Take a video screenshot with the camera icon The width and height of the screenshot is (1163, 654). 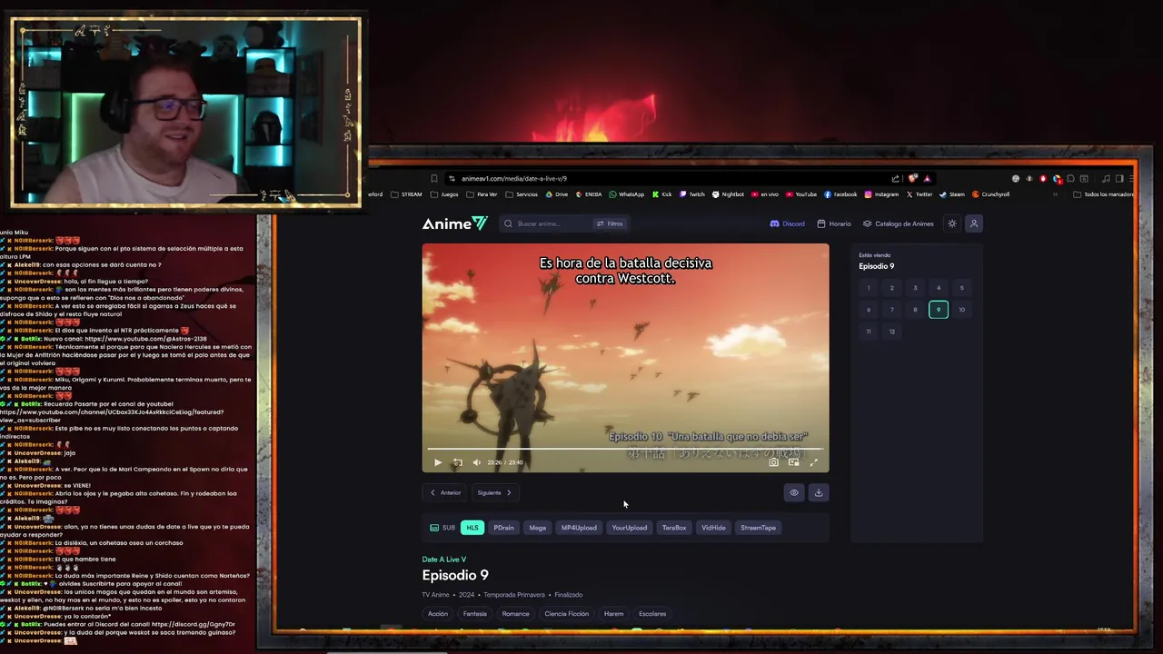click(773, 462)
